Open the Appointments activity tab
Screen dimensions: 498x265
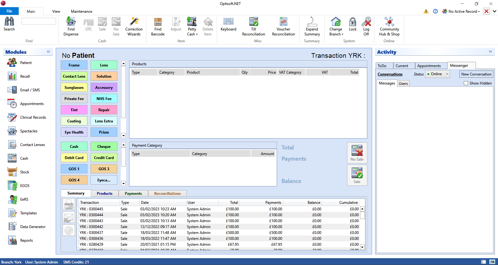(x=431, y=66)
